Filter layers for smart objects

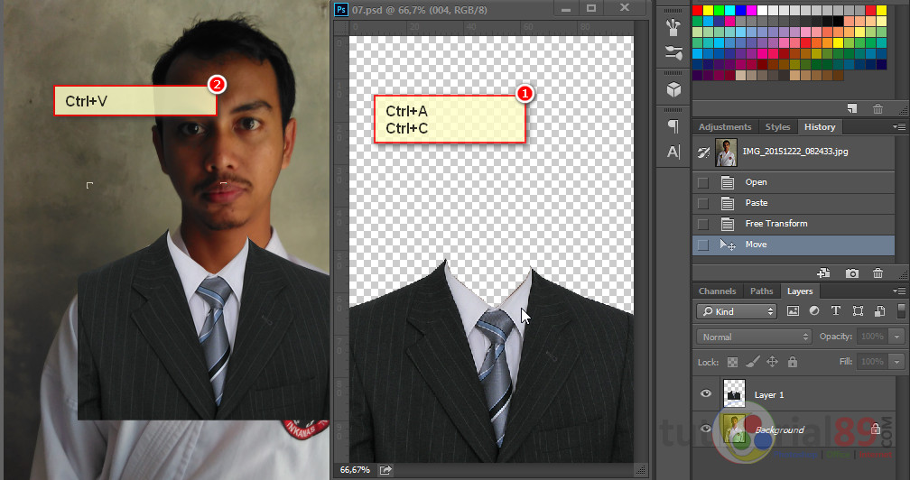[880, 311]
